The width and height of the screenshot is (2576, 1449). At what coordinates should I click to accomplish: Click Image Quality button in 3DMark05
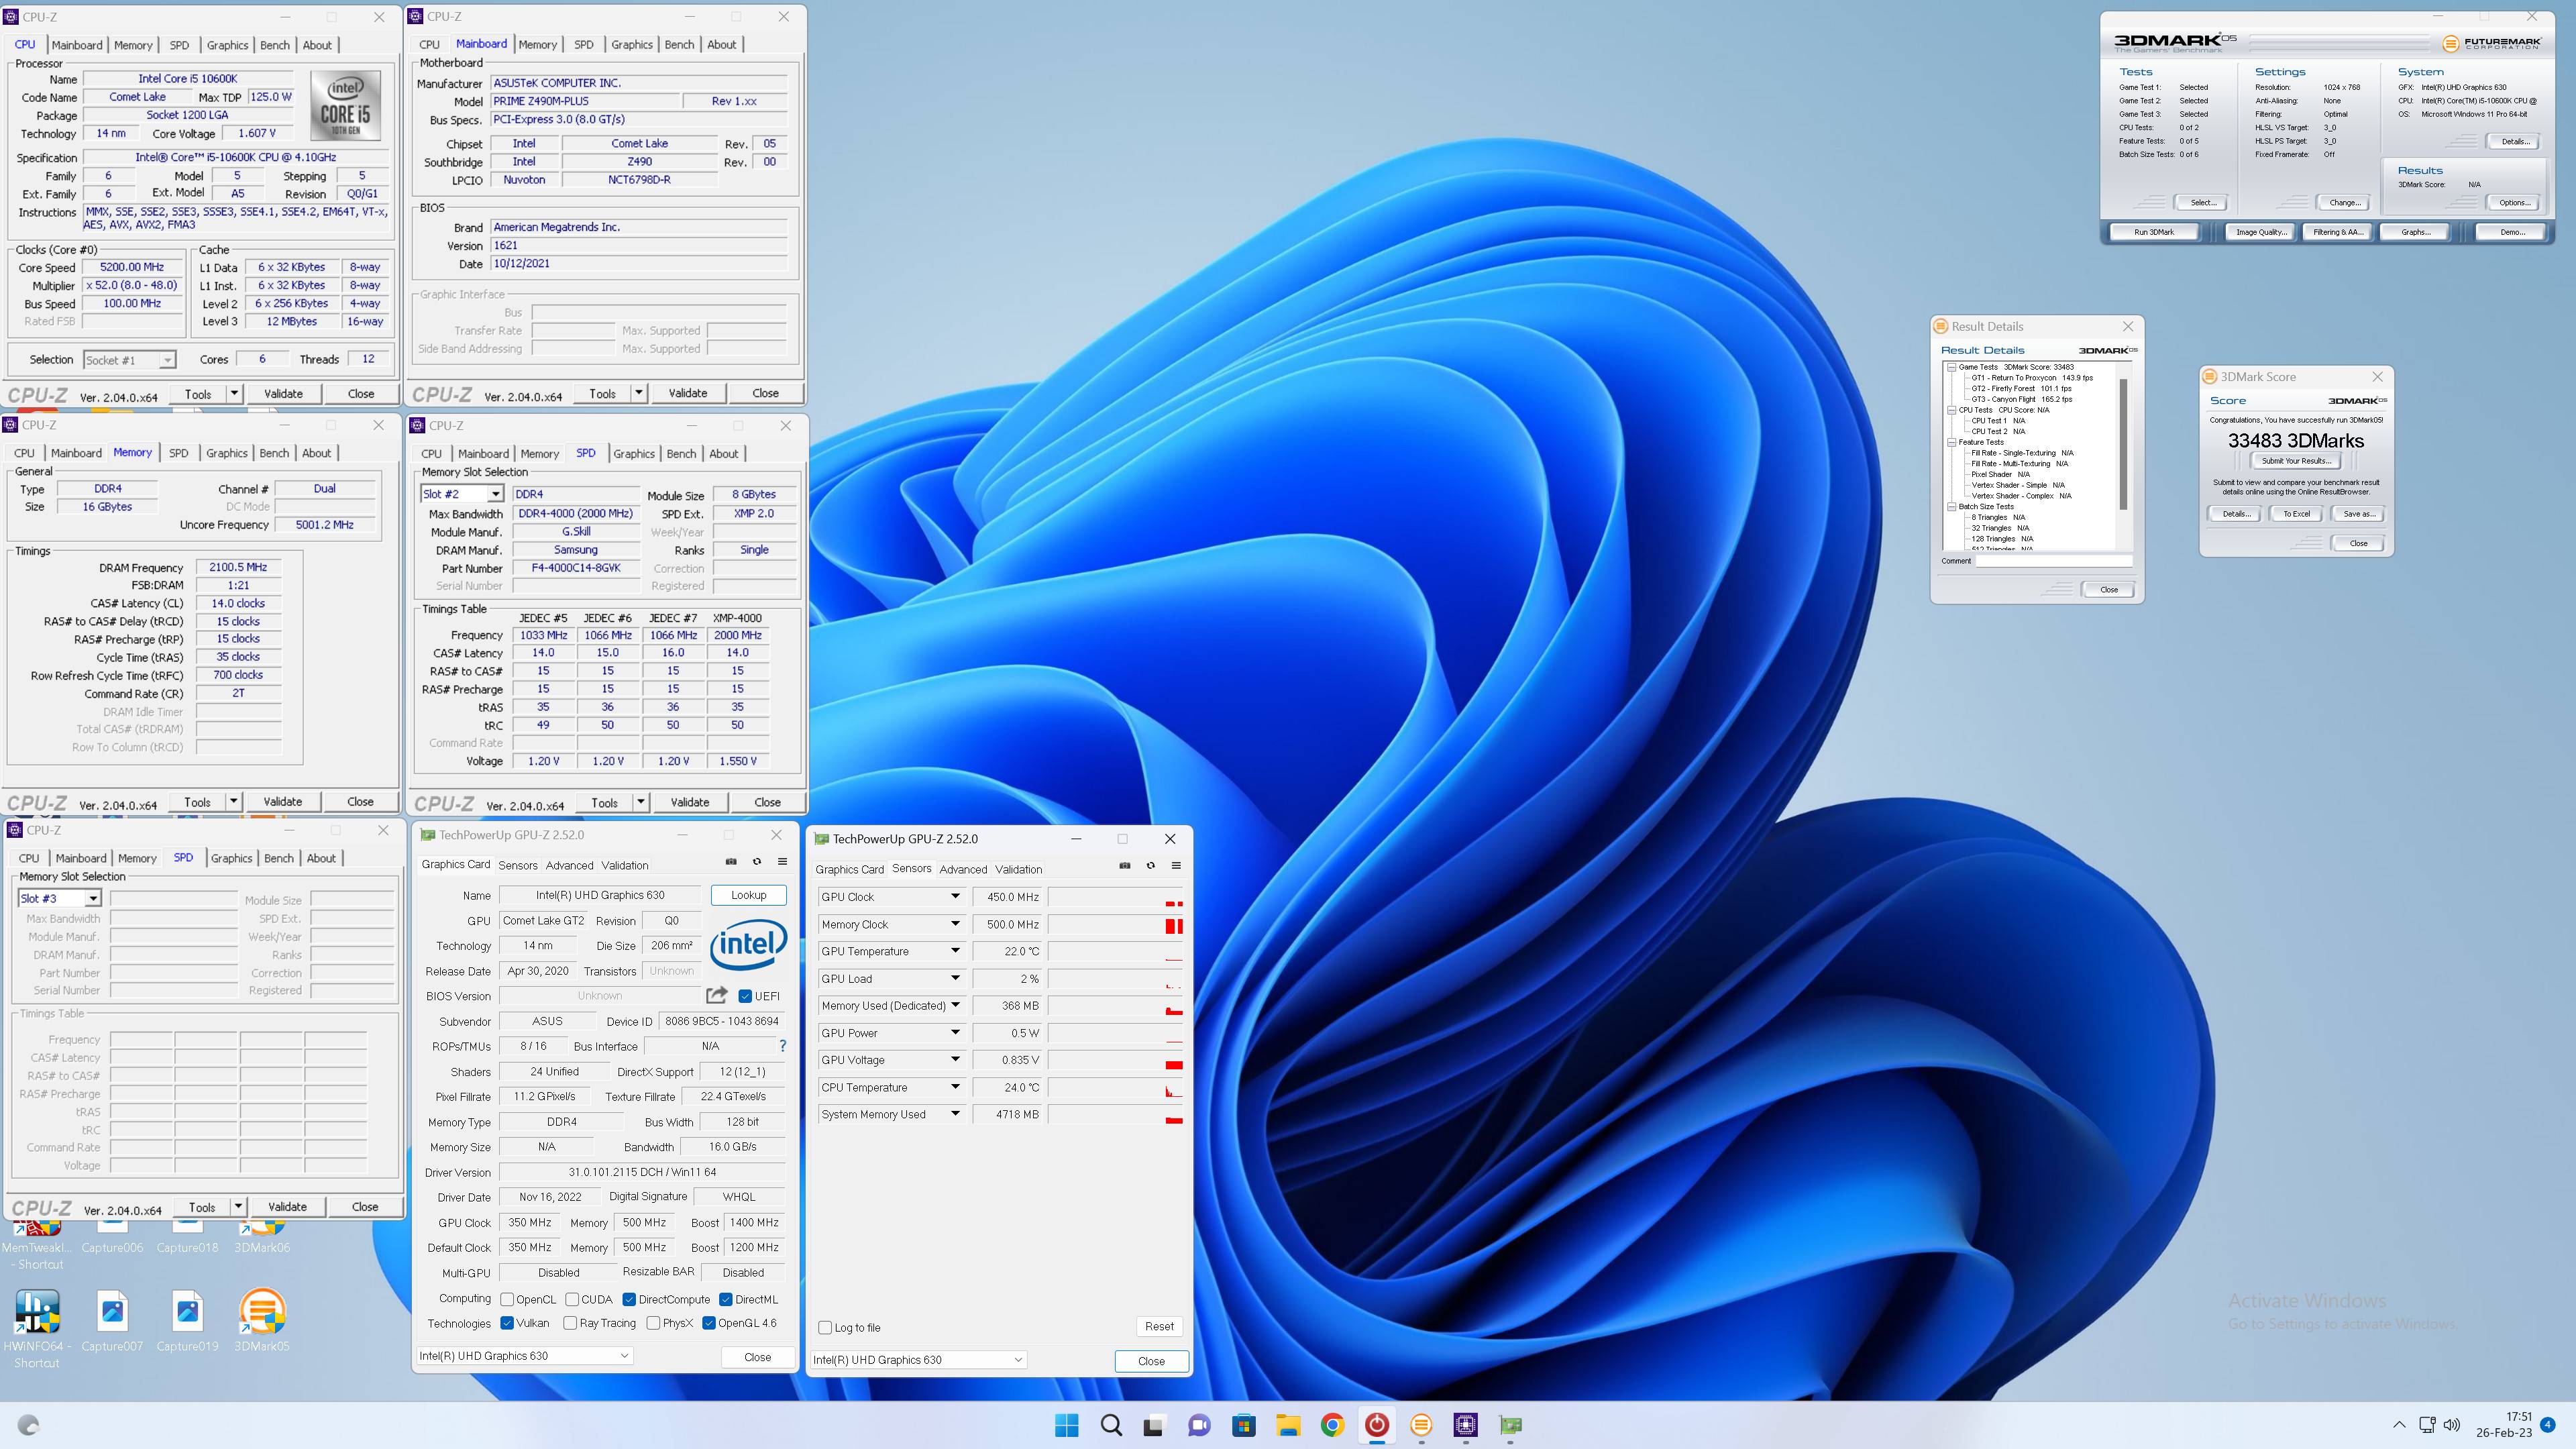click(x=2261, y=232)
